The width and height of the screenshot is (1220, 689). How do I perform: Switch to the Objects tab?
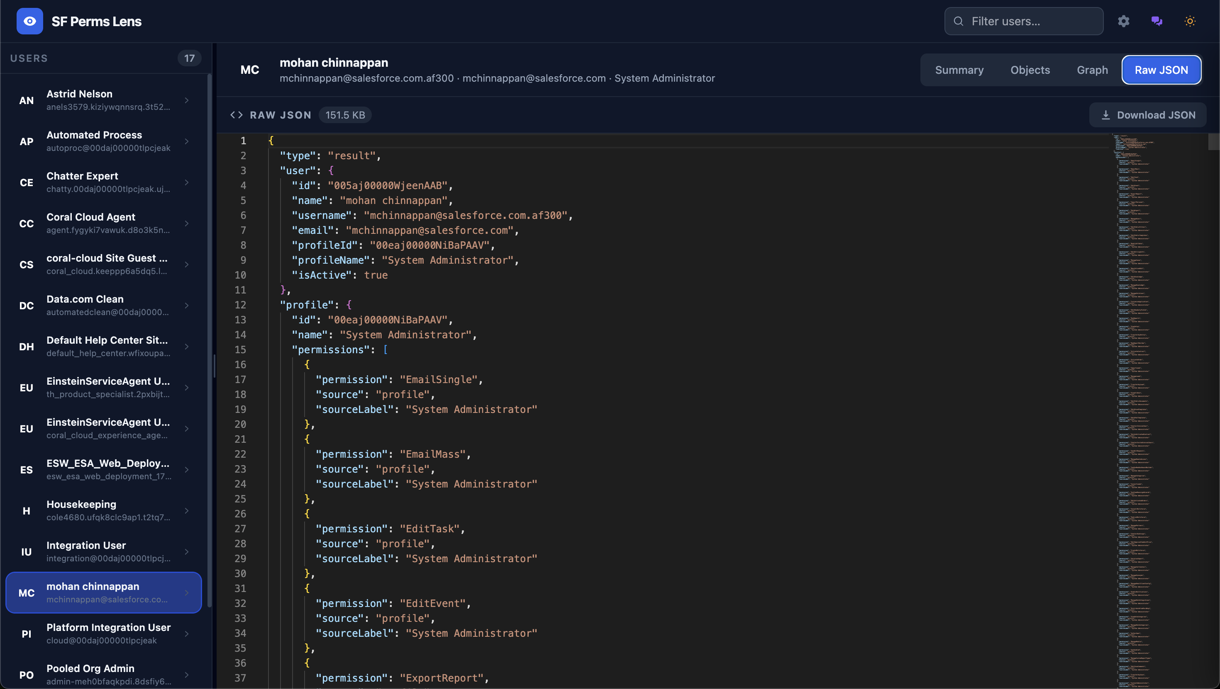1030,70
